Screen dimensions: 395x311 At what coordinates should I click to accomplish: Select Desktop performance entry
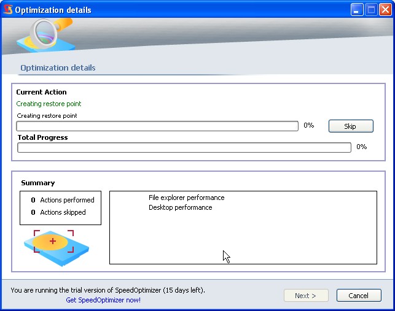[181, 207]
